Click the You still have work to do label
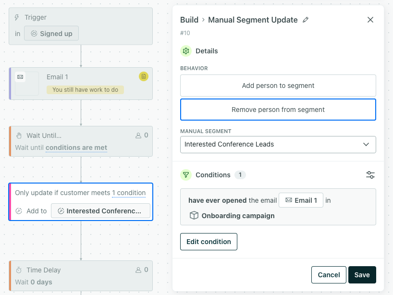Image resolution: width=393 pixels, height=295 pixels. click(85, 90)
